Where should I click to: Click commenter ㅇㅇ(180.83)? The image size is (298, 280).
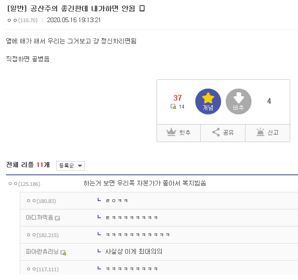pyautogui.click(x=41, y=201)
